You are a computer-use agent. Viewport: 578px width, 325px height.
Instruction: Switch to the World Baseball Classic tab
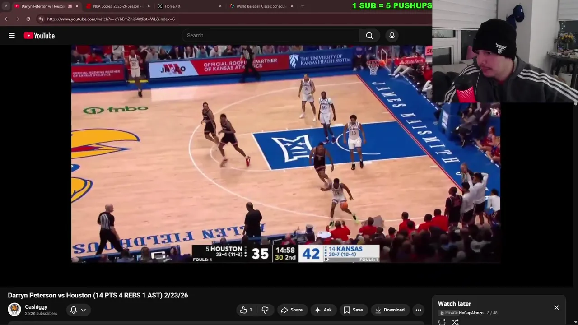pos(261,6)
